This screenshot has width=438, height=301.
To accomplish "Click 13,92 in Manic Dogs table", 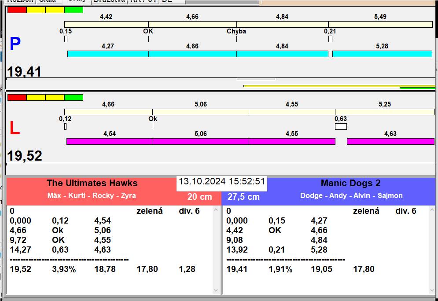I will 237,250.
